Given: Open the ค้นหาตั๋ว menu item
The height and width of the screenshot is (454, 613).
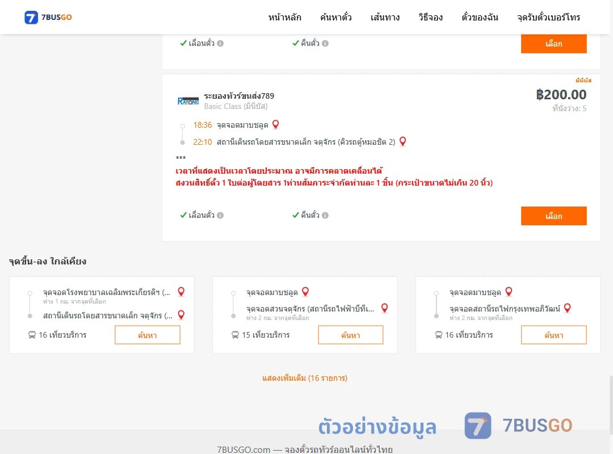Looking at the screenshot, I should point(336,17).
